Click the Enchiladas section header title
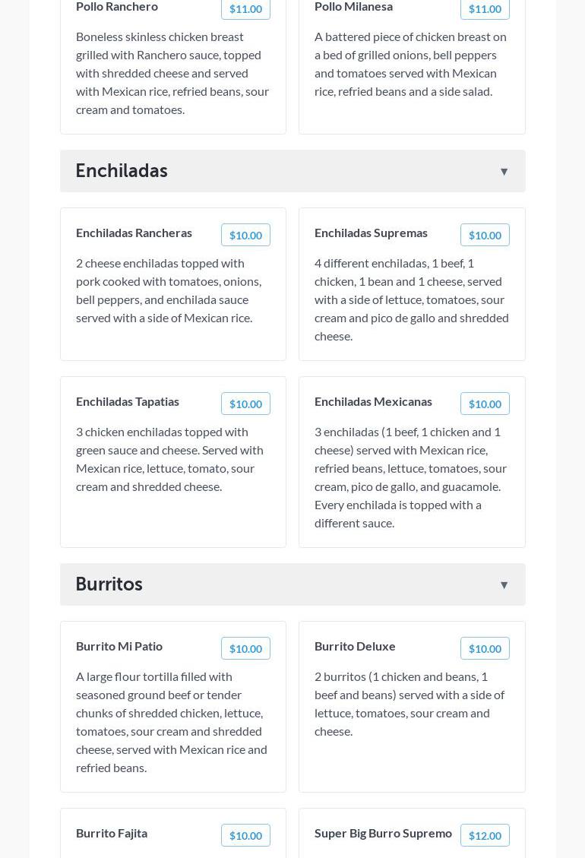 tap(122, 171)
